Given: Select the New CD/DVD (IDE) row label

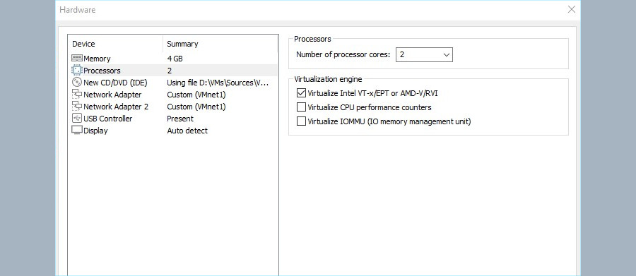Looking at the screenshot, I should (x=115, y=83).
